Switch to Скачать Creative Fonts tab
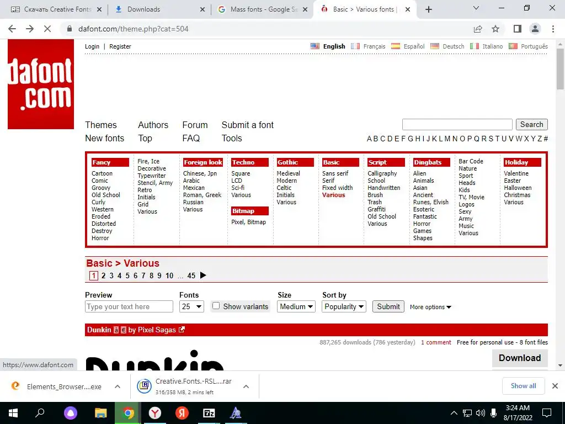 pos(56,9)
